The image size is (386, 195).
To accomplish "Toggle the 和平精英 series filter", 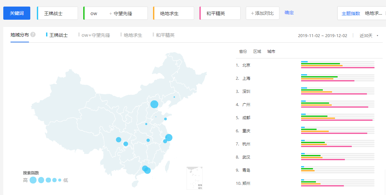I will click(x=164, y=35).
